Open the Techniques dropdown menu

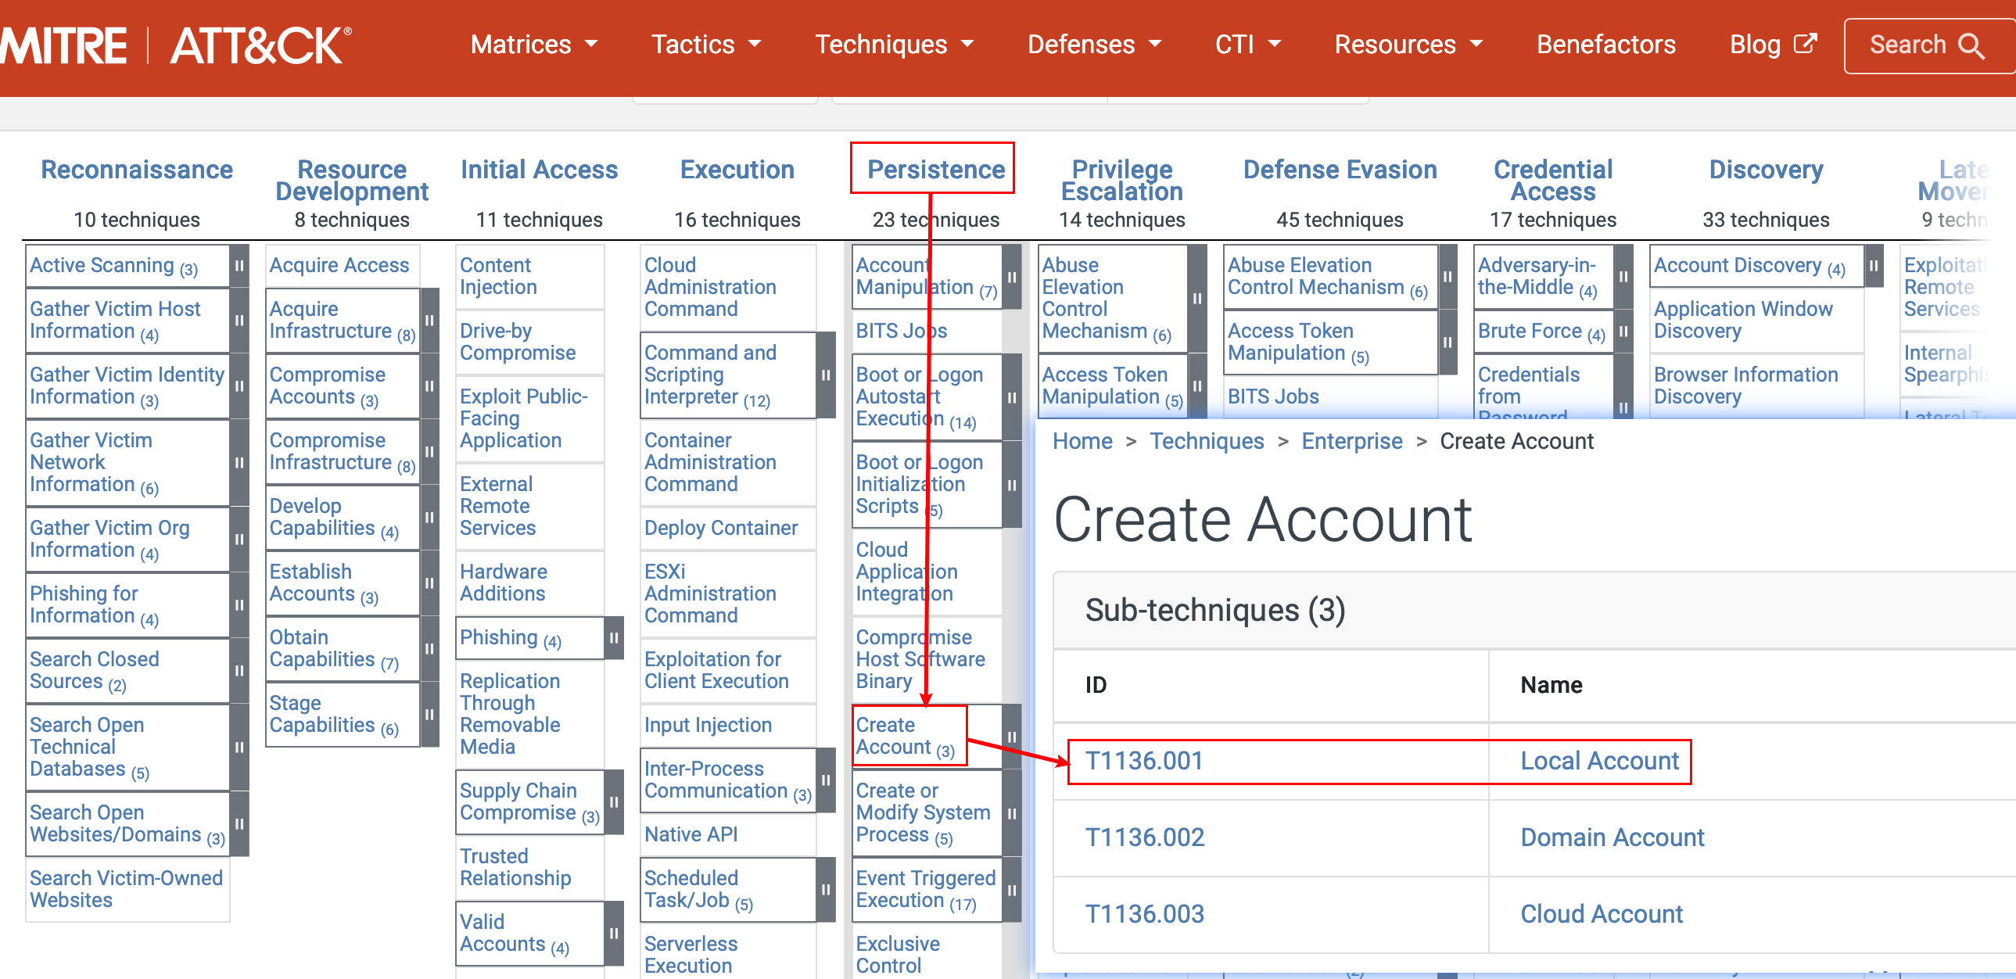(895, 45)
